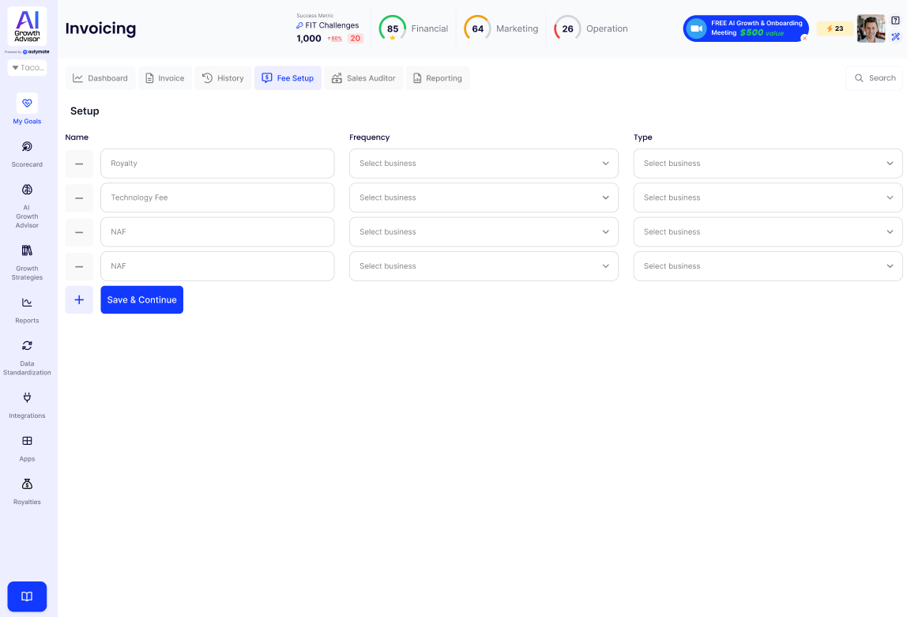Open Data Standardization sync icon
This screenshot has height=617, width=907.
[27, 345]
